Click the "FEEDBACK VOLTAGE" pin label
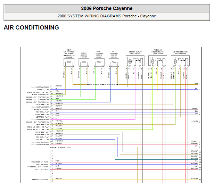The height and width of the screenshot is (183, 214). (40, 180)
